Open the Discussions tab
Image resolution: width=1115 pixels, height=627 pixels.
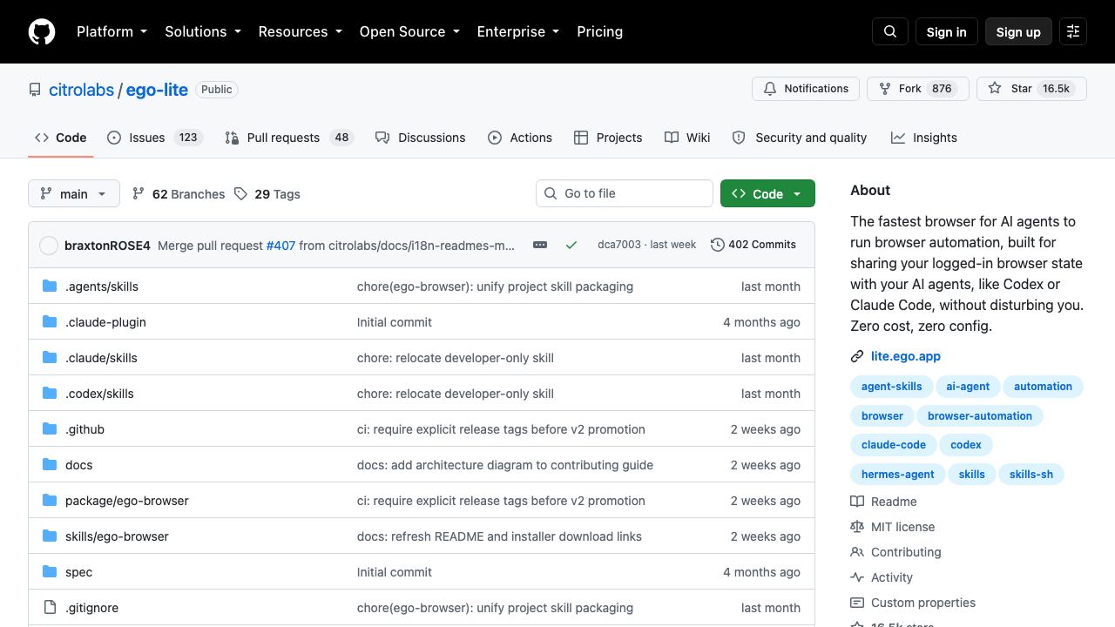(x=420, y=138)
